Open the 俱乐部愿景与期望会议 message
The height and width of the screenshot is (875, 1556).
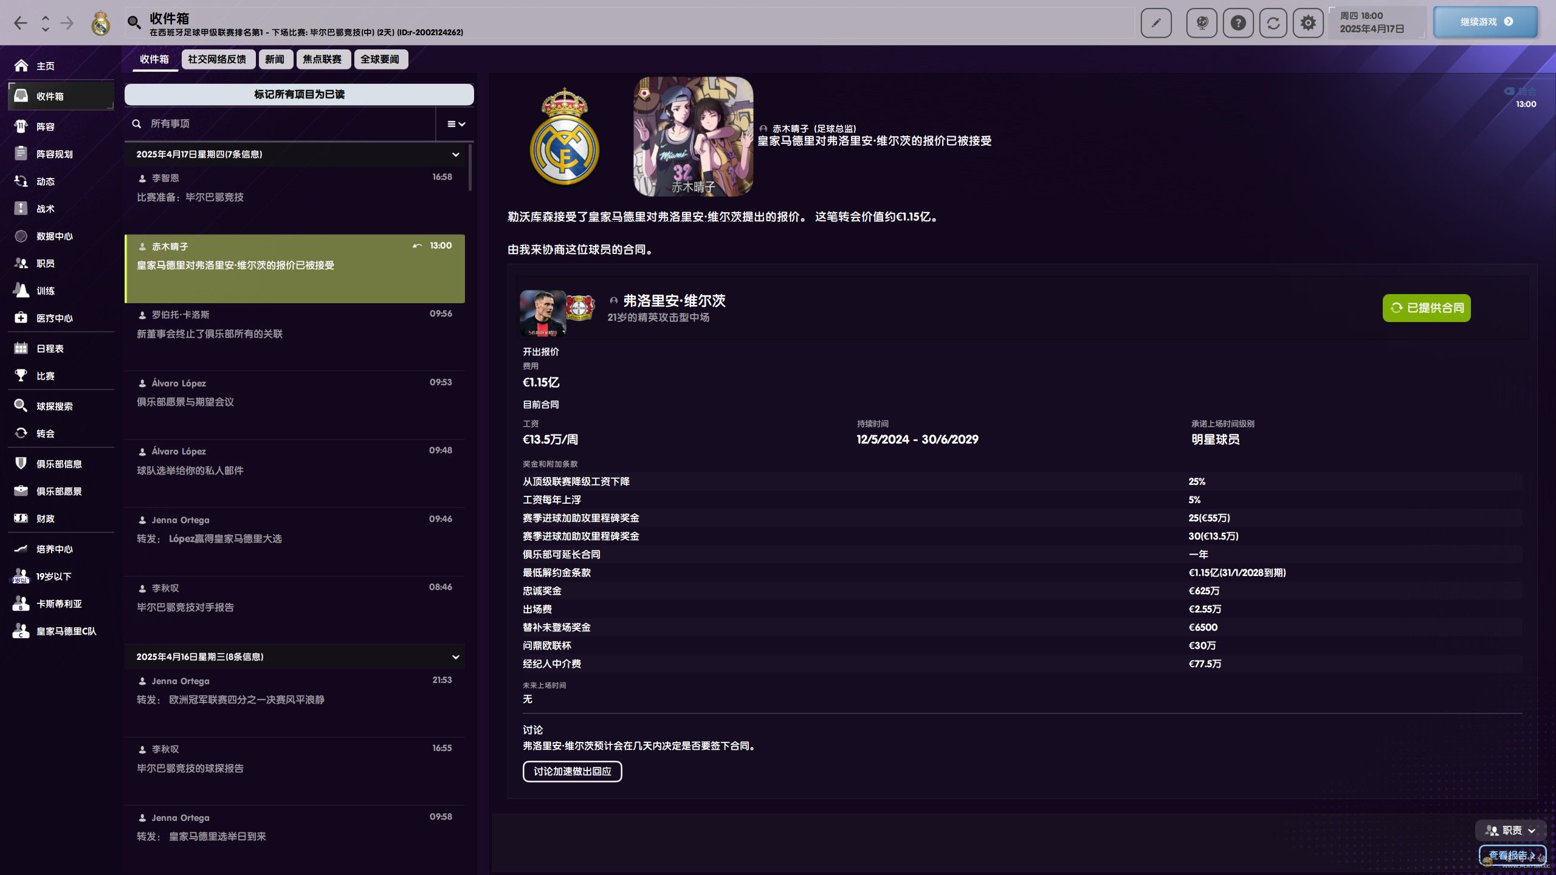coord(295,405)
